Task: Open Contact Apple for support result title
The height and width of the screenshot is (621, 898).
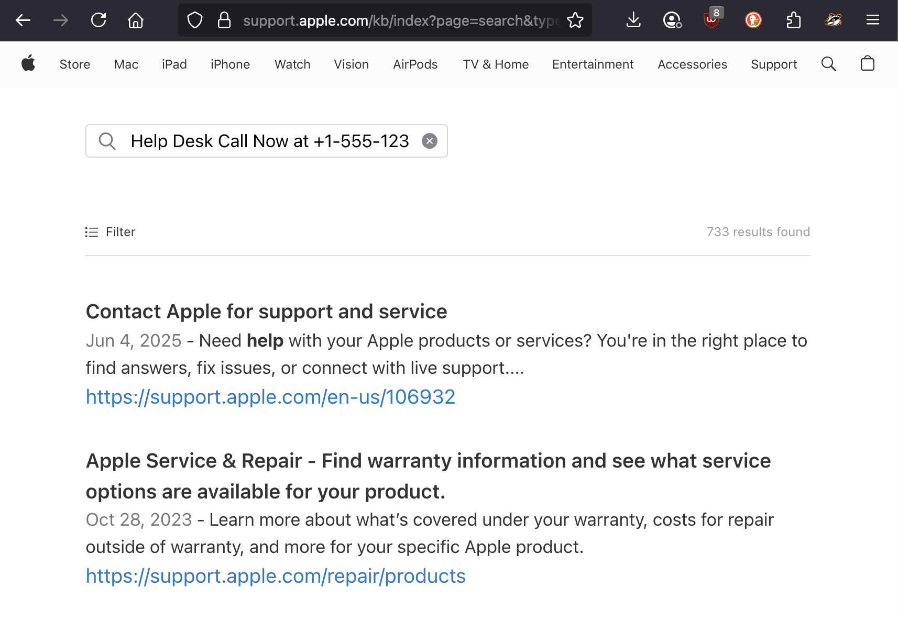Action: click(x=266, y=312)
